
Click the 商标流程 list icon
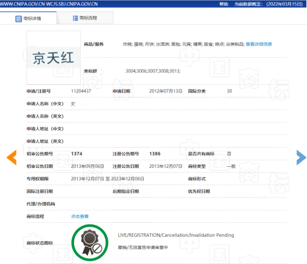click(x=75, y=18)
